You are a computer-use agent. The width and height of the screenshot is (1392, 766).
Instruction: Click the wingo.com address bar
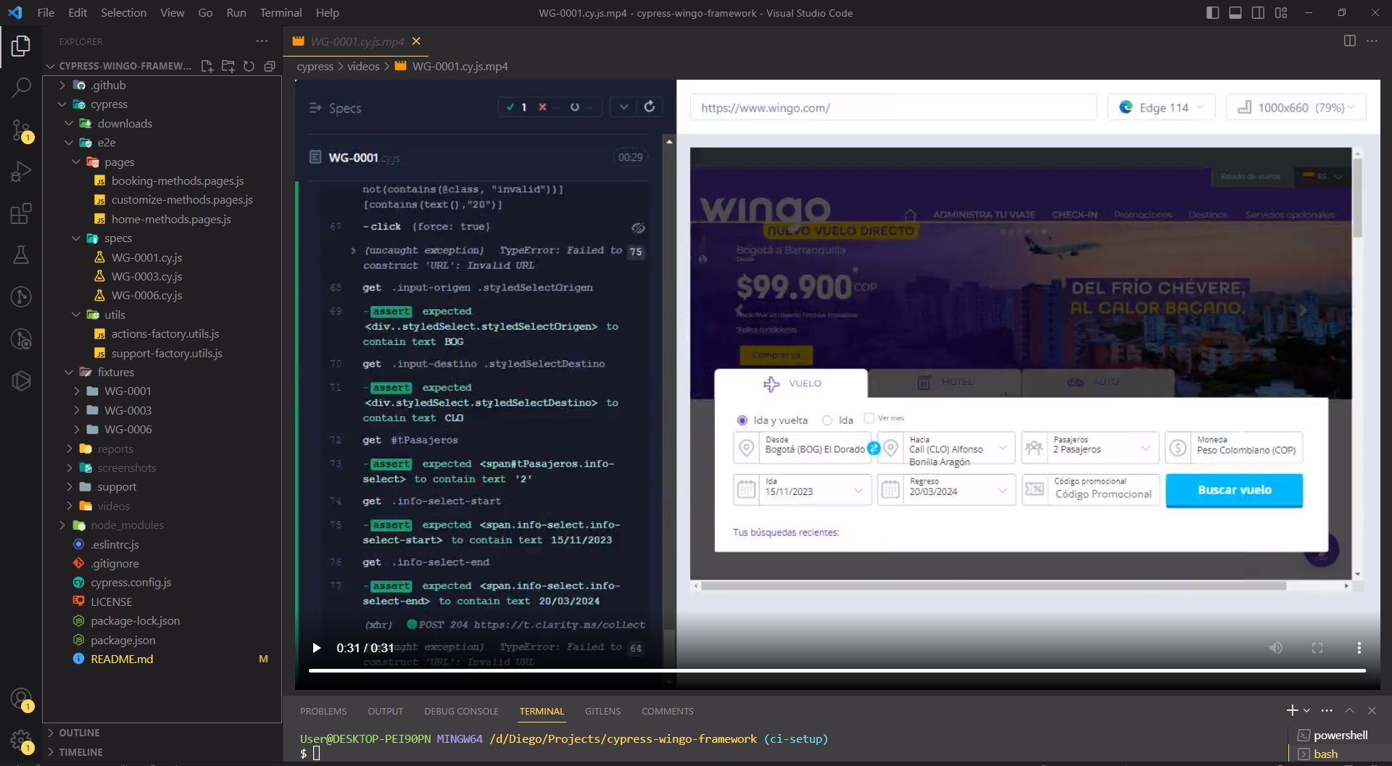point(893,107)
